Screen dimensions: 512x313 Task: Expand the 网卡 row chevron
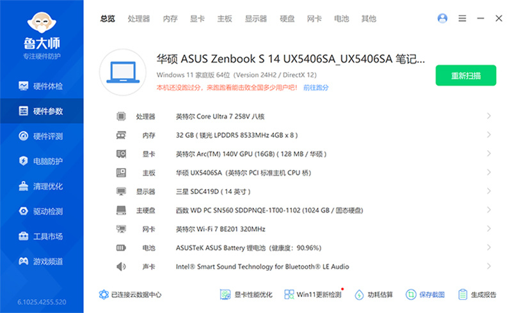489,229
